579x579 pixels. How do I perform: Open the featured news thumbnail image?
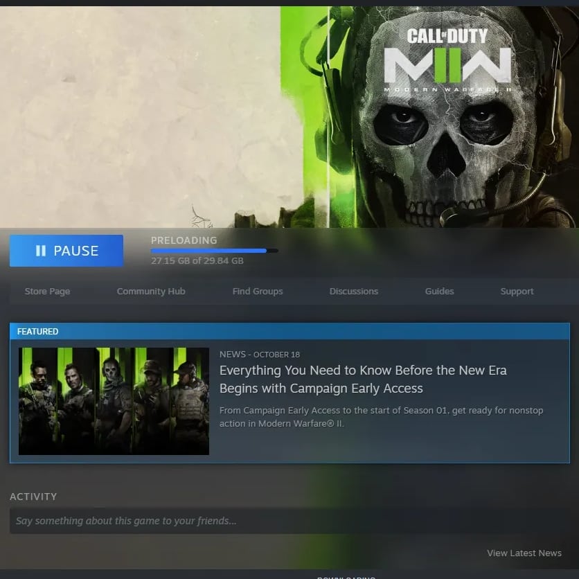[114, 401]
